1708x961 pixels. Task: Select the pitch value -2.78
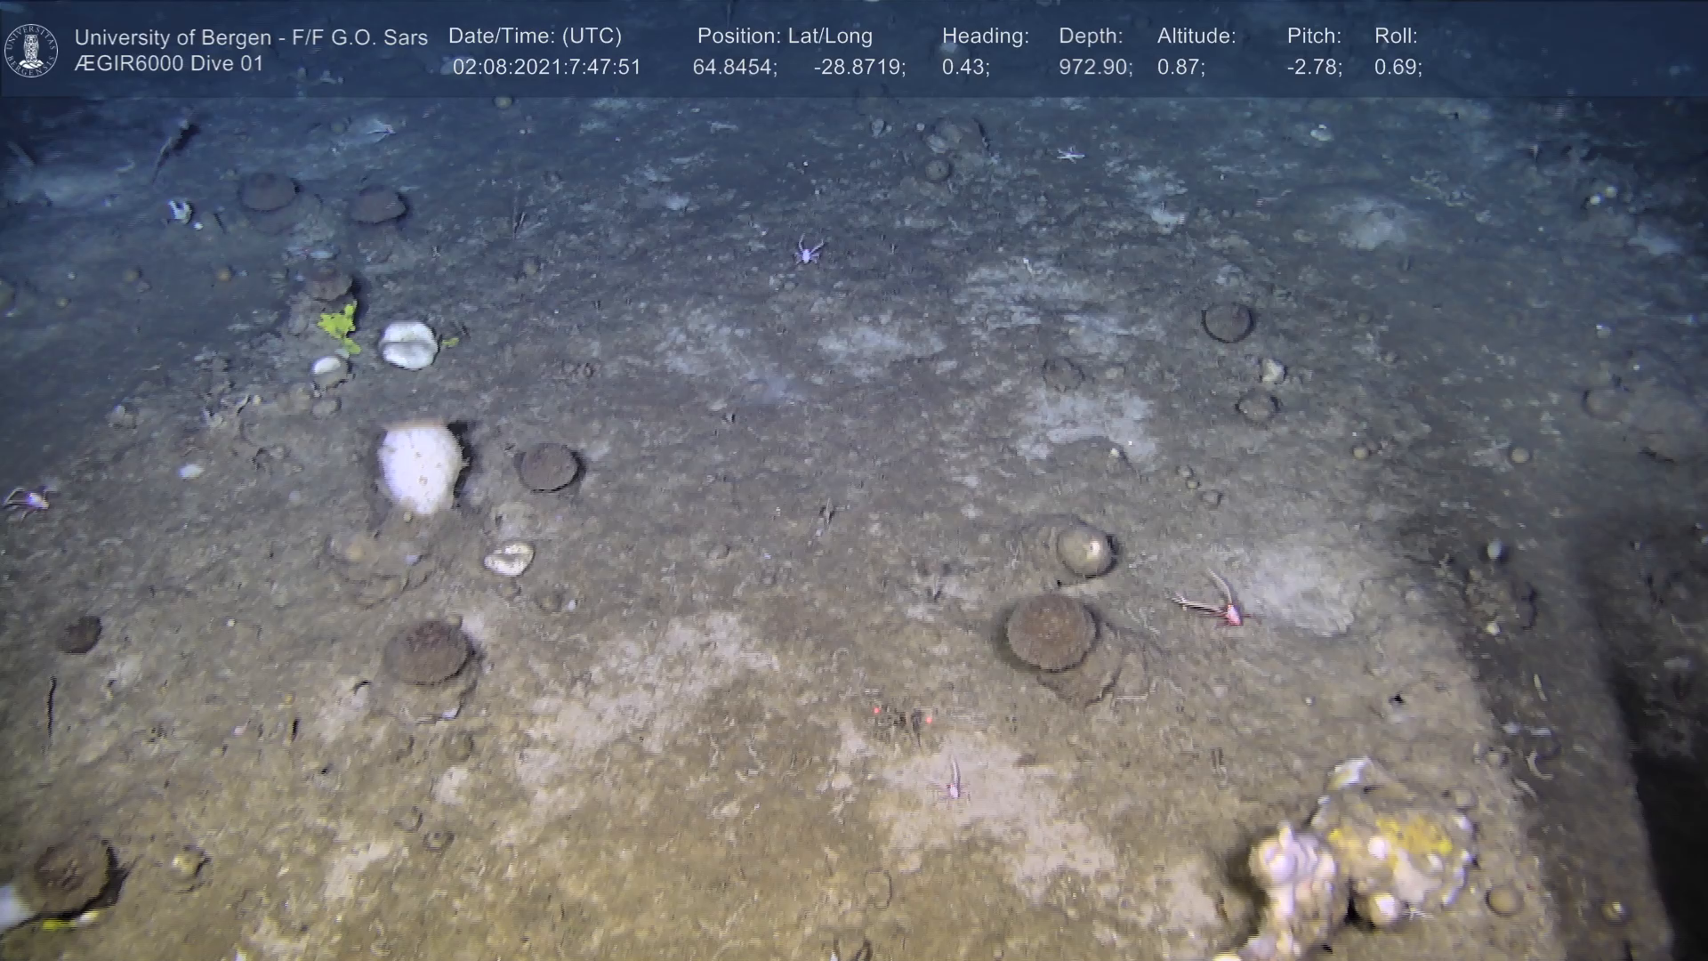pos(1314,68)
